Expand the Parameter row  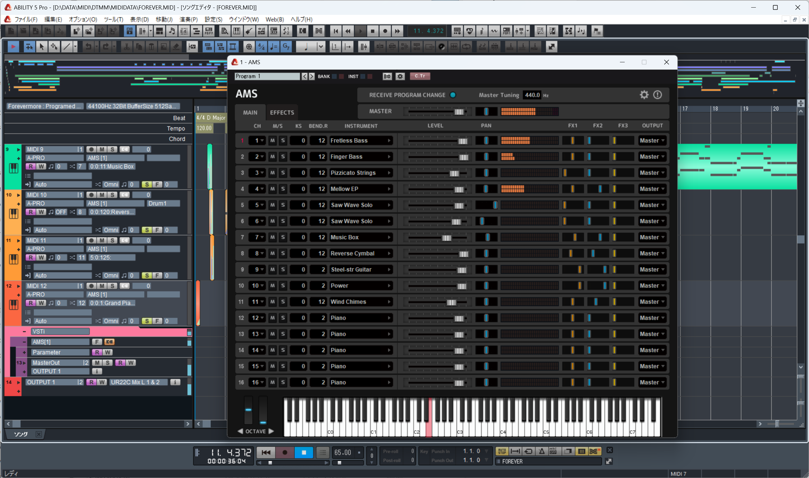[x=24, y=352]
